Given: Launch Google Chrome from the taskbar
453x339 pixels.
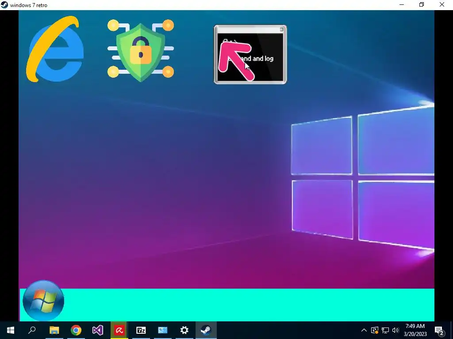Looking at the screenshot, I should point(76,330).
